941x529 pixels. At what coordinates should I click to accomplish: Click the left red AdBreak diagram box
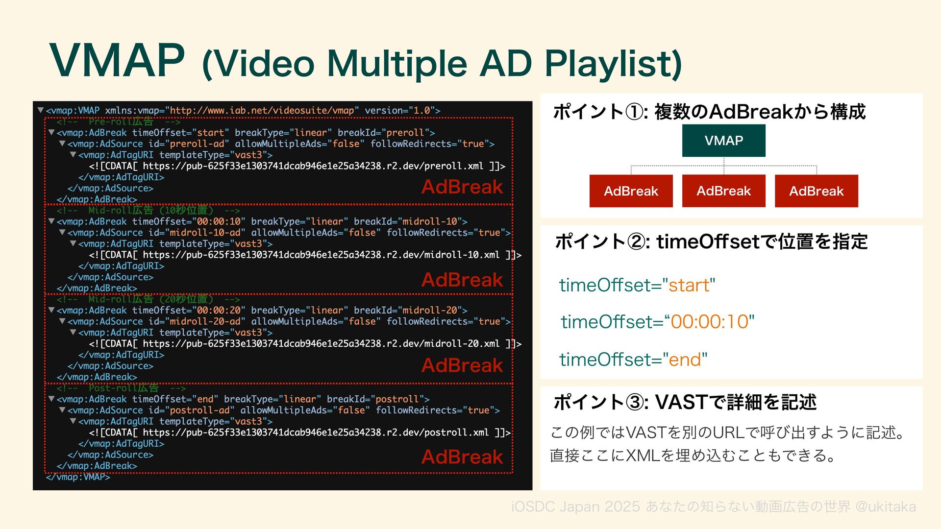(631, 191)
